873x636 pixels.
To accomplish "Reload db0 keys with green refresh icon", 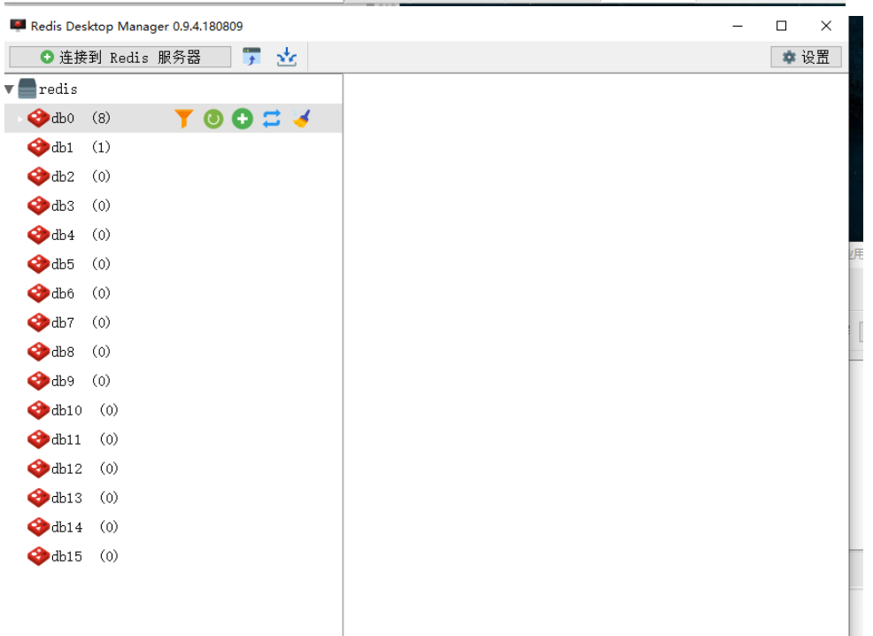I will pos(213,119).
